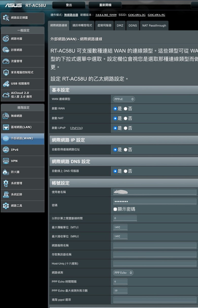Click the 重新開機 reboot button
198x308 pixels.
(x=105, y=5)
